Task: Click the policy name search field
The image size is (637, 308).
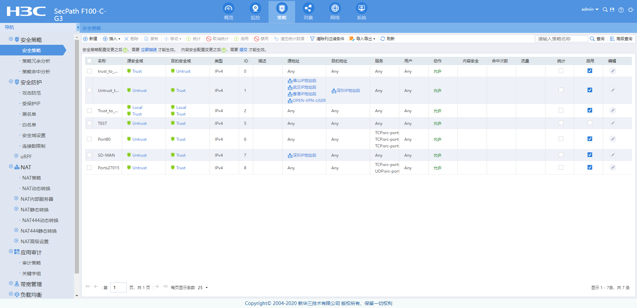Action: [x=561, y=39]
